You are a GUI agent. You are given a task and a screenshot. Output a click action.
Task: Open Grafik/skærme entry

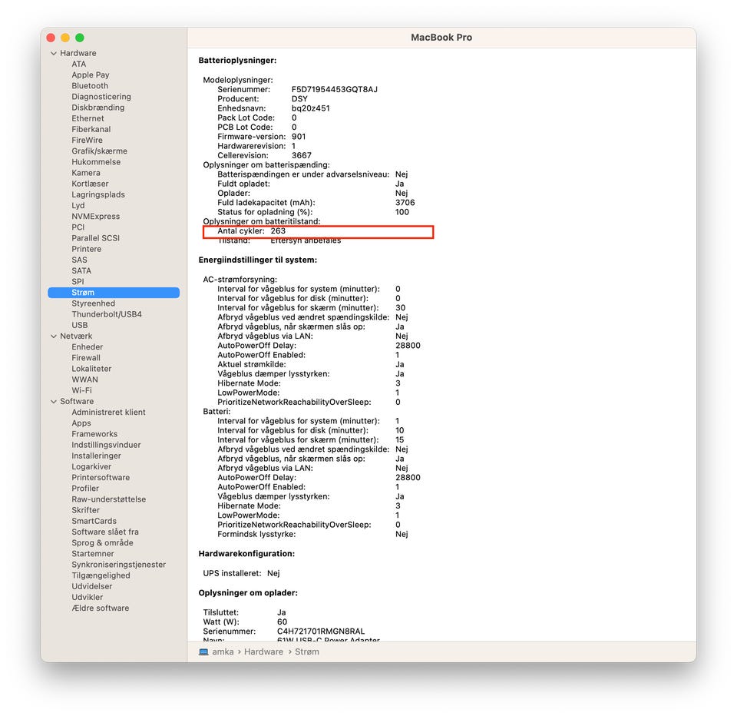[x=99, y=151]
